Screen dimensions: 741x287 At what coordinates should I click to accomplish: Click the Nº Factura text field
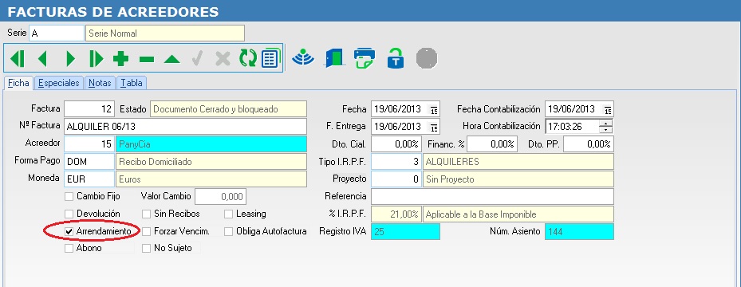[x=185, y=126]
